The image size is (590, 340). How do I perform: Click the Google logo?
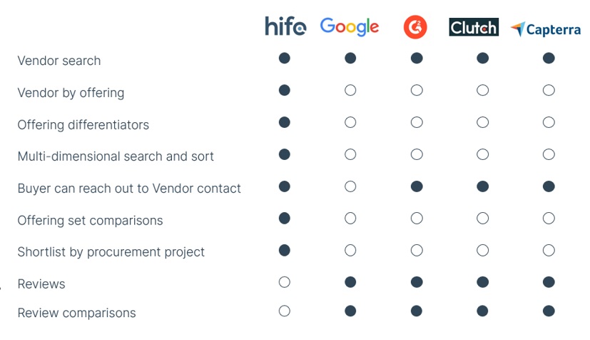click(350, 27)
